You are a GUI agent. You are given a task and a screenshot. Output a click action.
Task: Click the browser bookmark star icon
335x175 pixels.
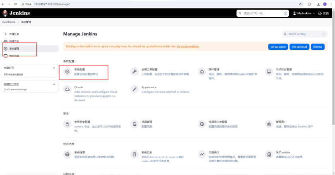click(x=300, y=4)
